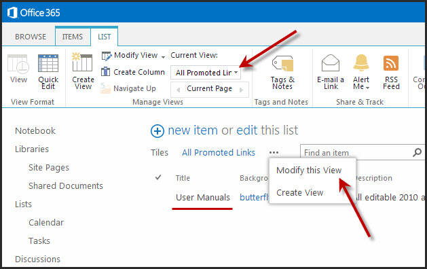Image resolution: width=427 pixels, height=269 pixels.
Task: Click E-mail a Link envelope icon
Action: tap(331, 63)
